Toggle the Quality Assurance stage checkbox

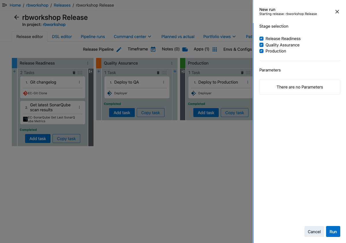(261, 45)
